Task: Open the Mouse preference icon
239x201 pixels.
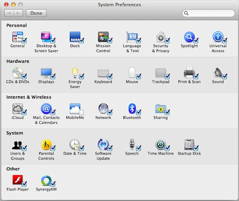Action: pyautogui.click(x=132, y=73)
